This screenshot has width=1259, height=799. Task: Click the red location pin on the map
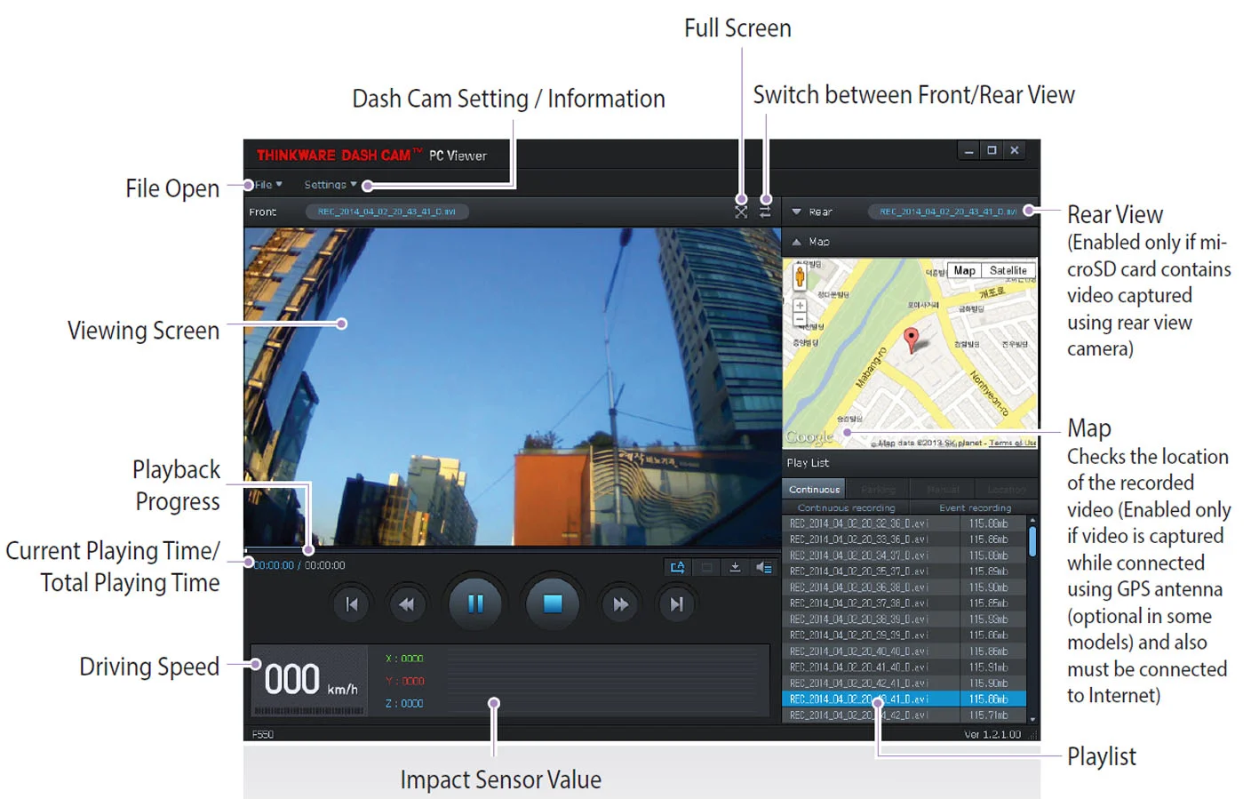click(x=911, y=340)
